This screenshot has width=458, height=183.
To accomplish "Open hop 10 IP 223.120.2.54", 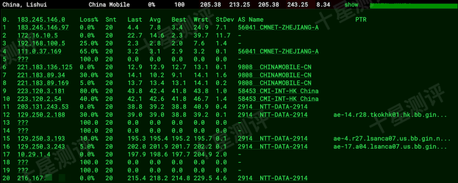I will tap(39, 99).
